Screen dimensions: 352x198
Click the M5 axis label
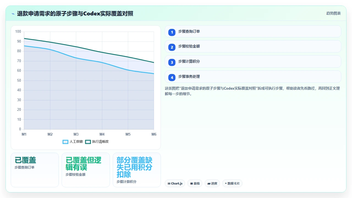pyautogui.click(x=128, y=134)
